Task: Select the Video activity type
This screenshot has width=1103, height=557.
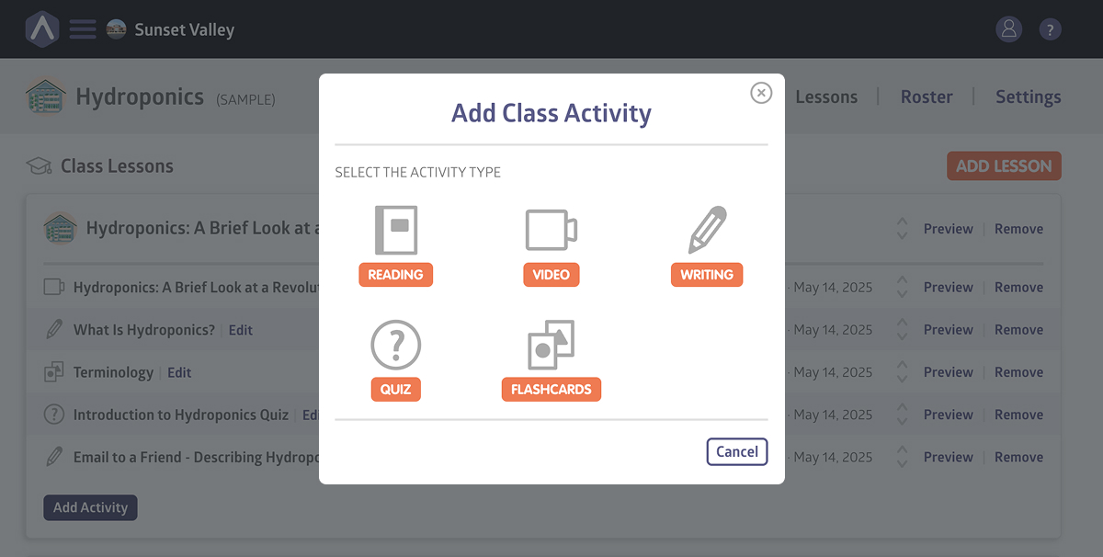Action: tap(551, 244)
